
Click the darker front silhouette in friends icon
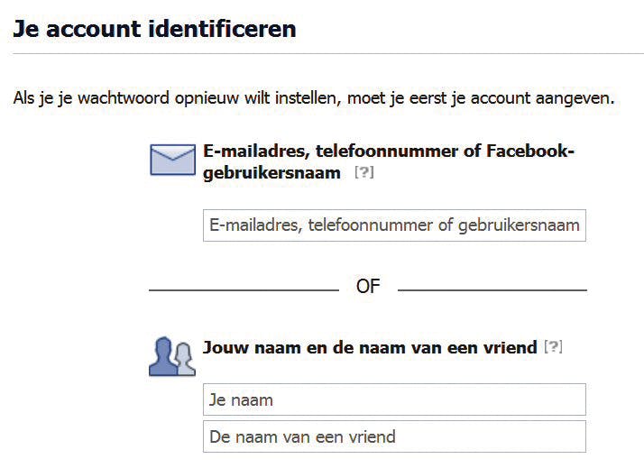[162, 357]
